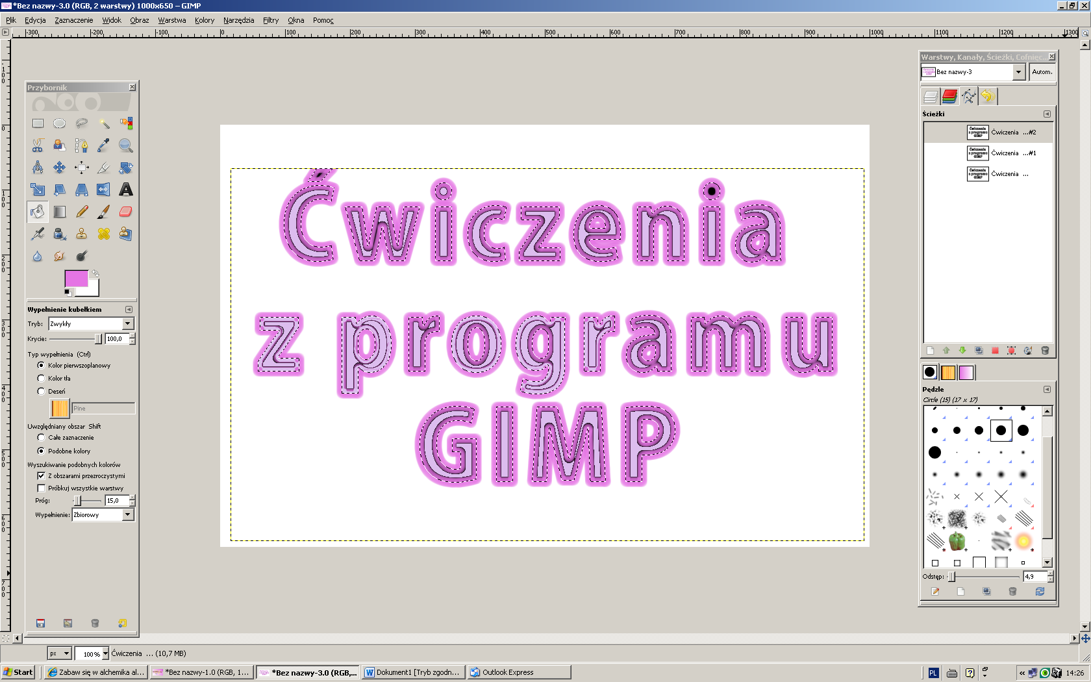Select path 'Ćwiczenia ...#1'

[988, 153]
